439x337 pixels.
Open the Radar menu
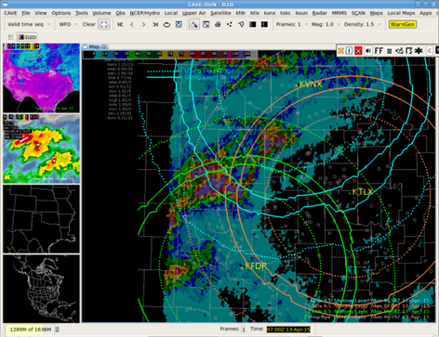pyautogui.click(x=319, y=13)
